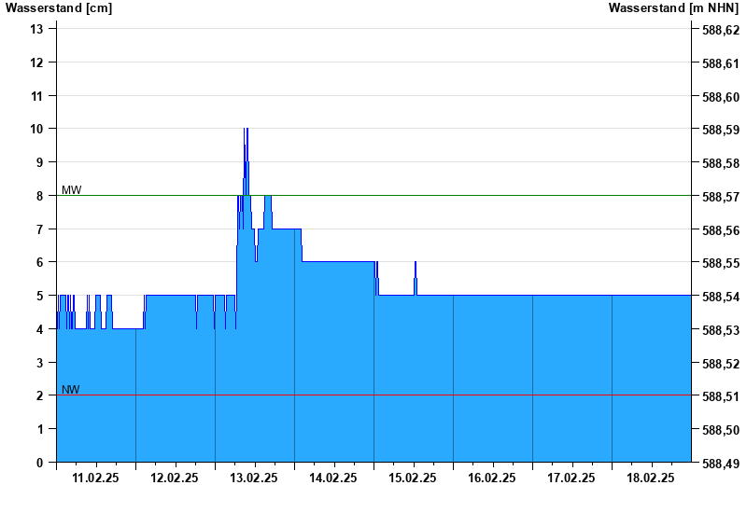This screenshot has width=747, height=513.
Task: Click the 588,62 right axis value
Action: click(721, 30)
